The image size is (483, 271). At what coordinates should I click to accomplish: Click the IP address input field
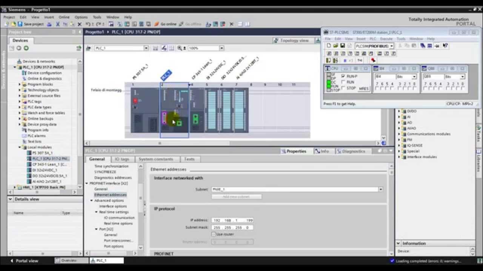(x=232, y=220)
